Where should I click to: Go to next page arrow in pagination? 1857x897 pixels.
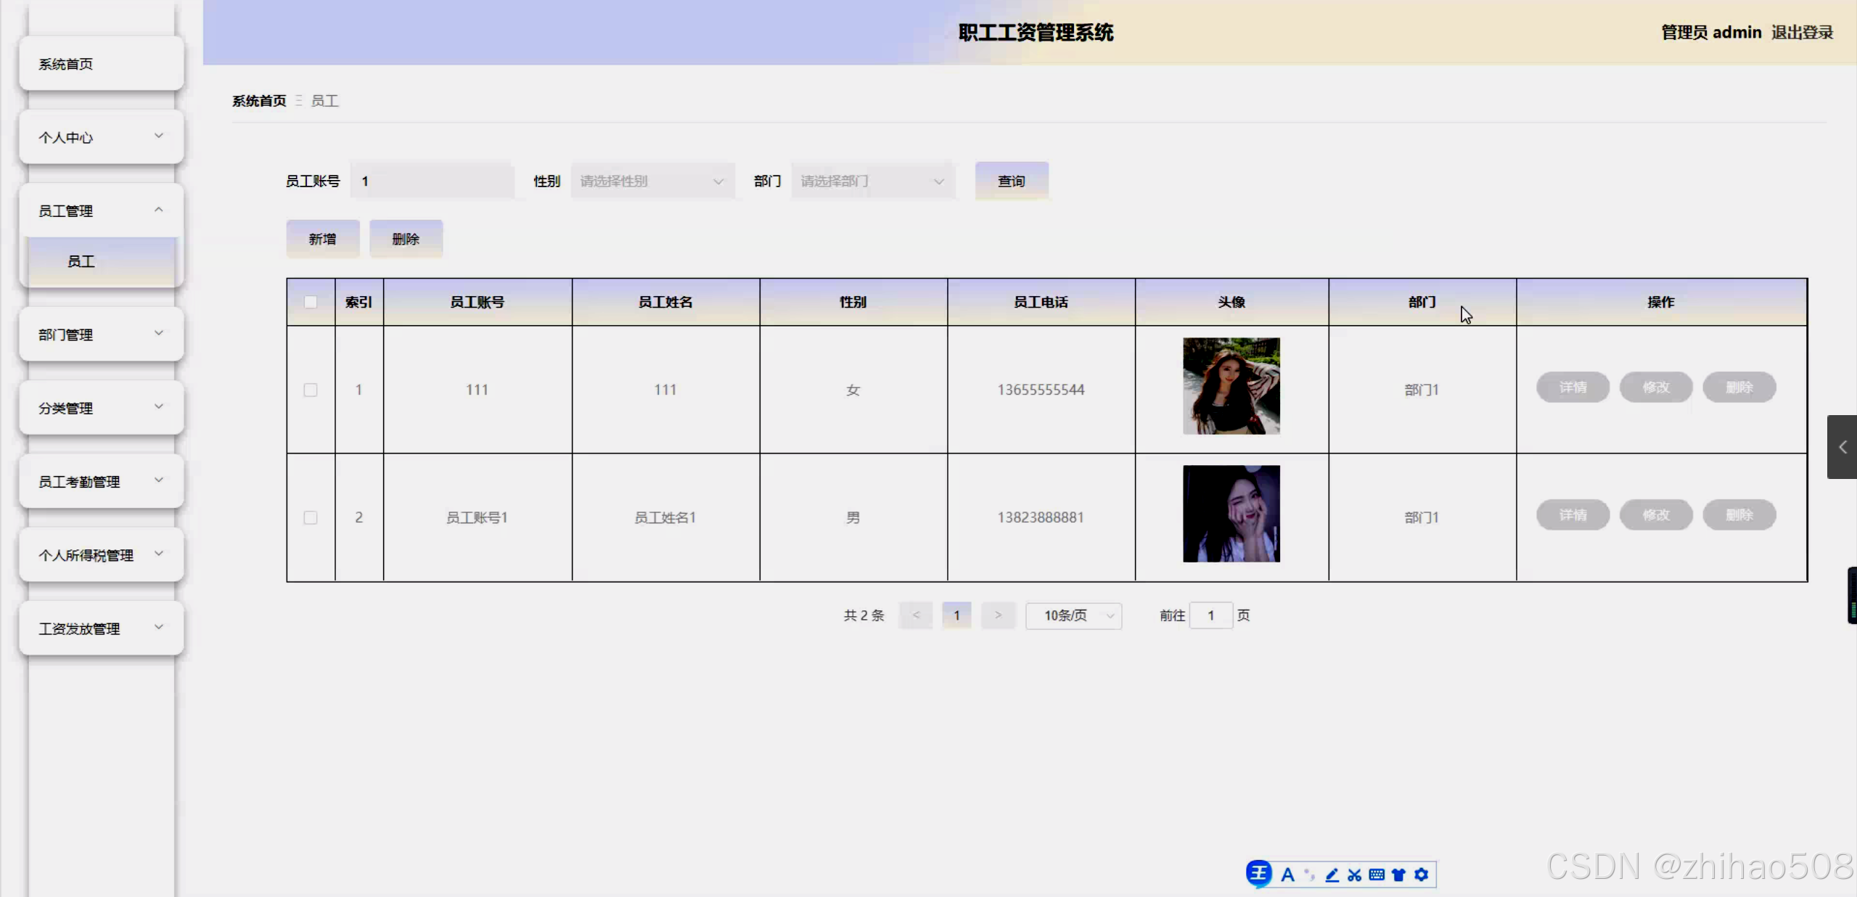click(x=998, y=615)
